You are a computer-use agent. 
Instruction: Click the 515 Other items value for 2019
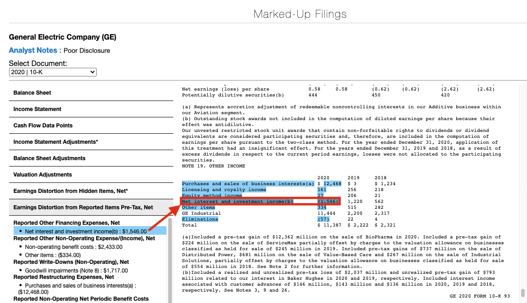[x=352, y=207]
